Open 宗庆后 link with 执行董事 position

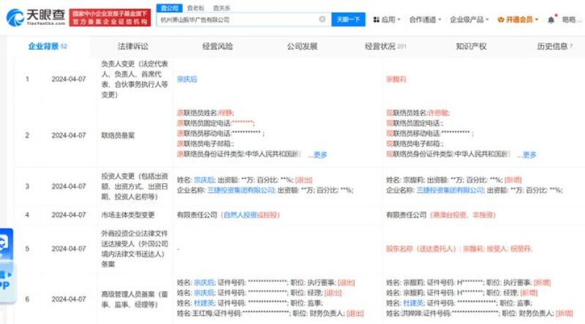point(204,282)
